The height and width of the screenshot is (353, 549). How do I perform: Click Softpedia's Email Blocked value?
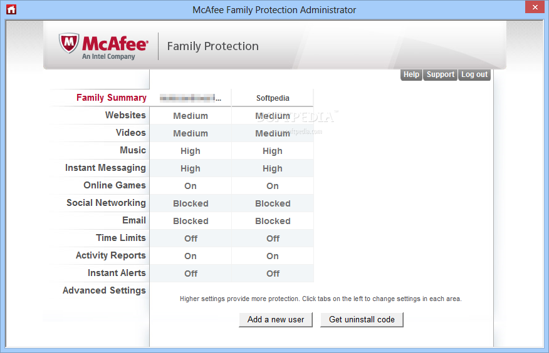(x=273, y=221)
